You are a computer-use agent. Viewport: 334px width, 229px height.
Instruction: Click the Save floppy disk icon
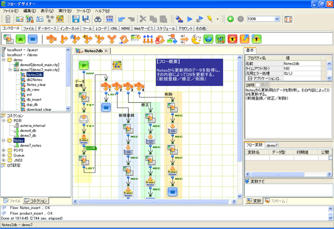coord(76,19)
